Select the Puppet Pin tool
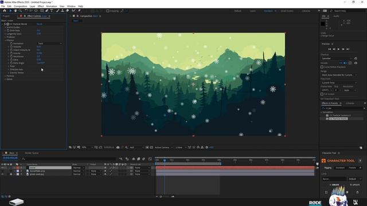367x206 pixels. click(79, 11)
